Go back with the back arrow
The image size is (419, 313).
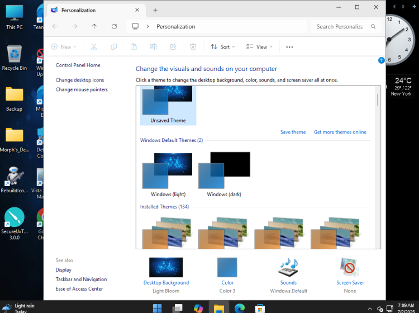pyautogui.click(x=55, y=26)
